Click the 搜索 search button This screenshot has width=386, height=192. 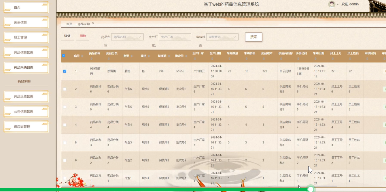tap(253, 37)
